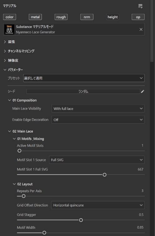Screen dimensions: 155x236
Task: Click the Substance マテリアルモード label
Action: (x=35, y=27)
